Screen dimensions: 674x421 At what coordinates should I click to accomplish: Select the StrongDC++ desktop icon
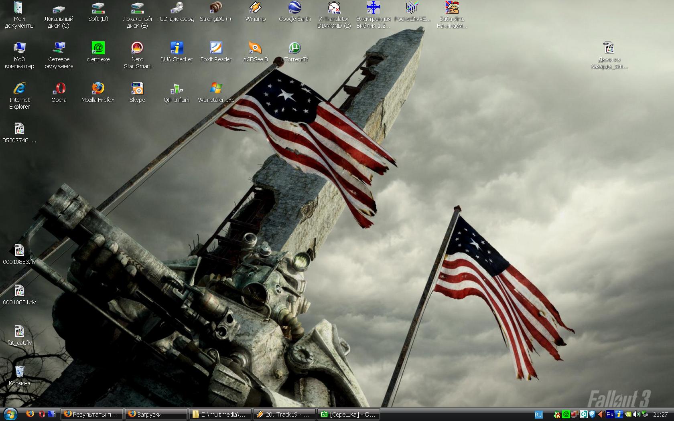[216, 8]
